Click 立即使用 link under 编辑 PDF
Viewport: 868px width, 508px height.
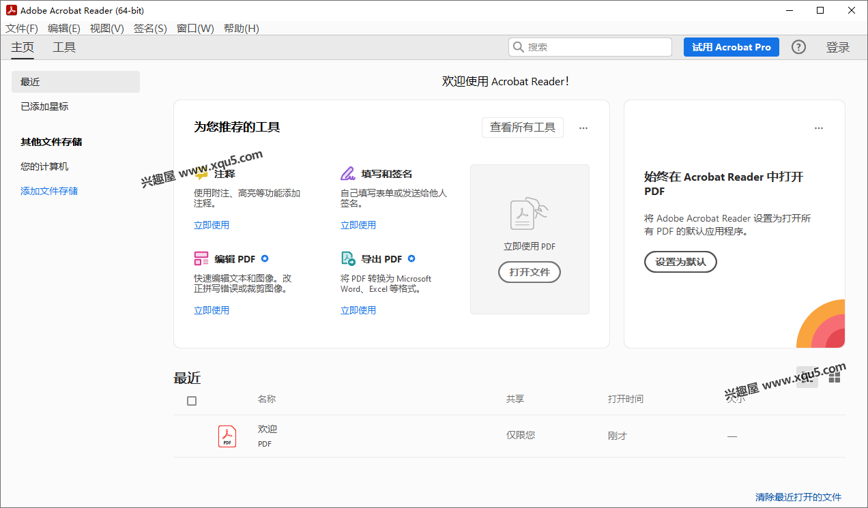(212, 310)
